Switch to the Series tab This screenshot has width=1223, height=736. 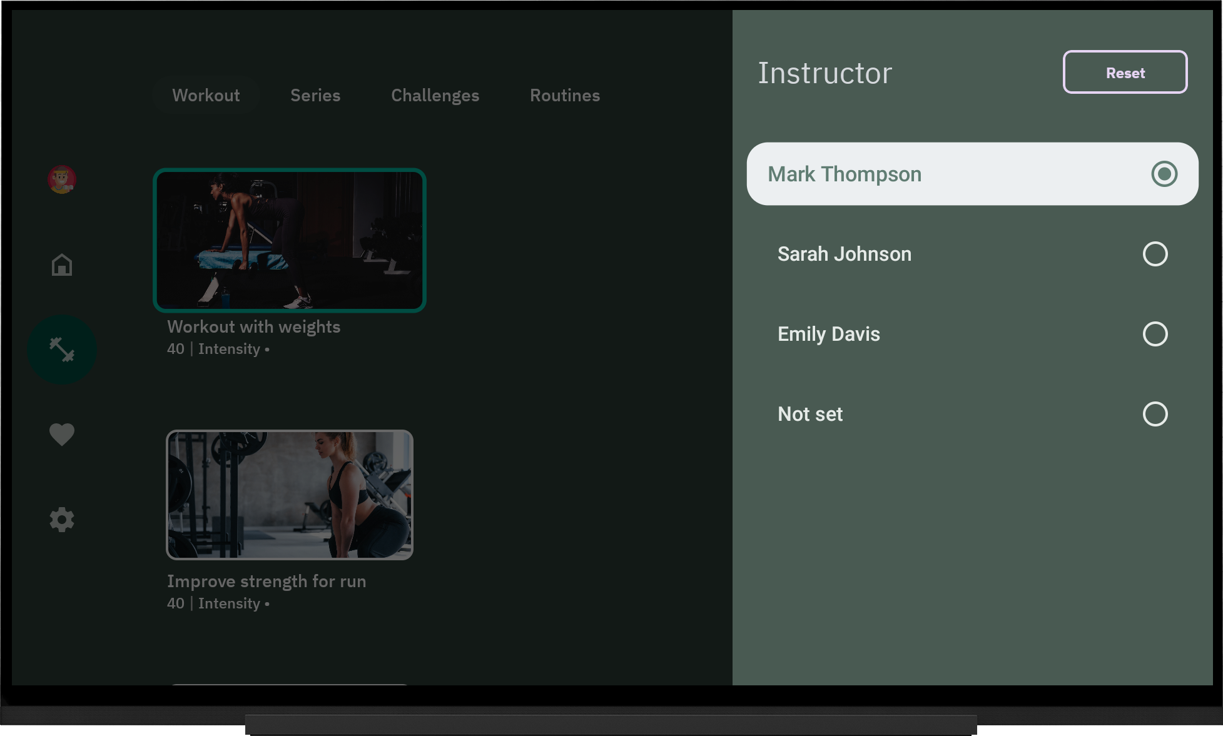315,95
